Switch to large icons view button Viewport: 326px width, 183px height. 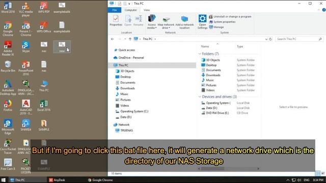pos(322,173)
